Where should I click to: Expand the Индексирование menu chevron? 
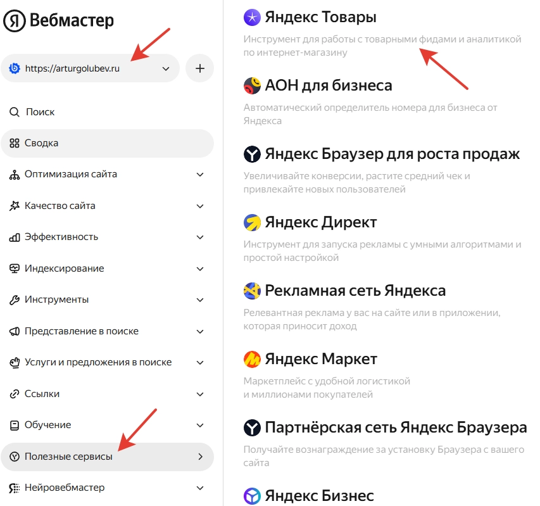pyautogui.click(x=200, y=269)
